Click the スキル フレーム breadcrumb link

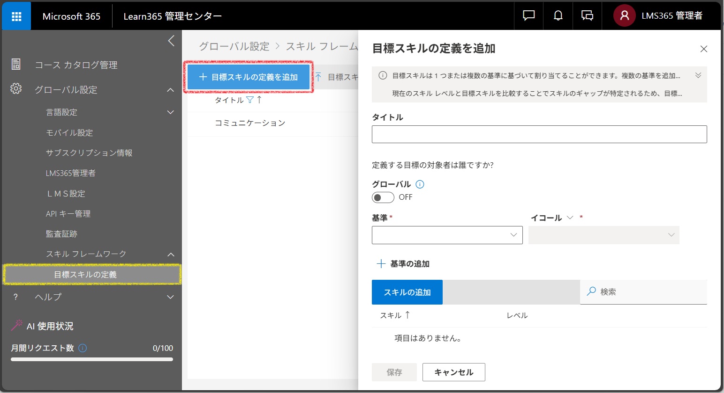(322, 46)
